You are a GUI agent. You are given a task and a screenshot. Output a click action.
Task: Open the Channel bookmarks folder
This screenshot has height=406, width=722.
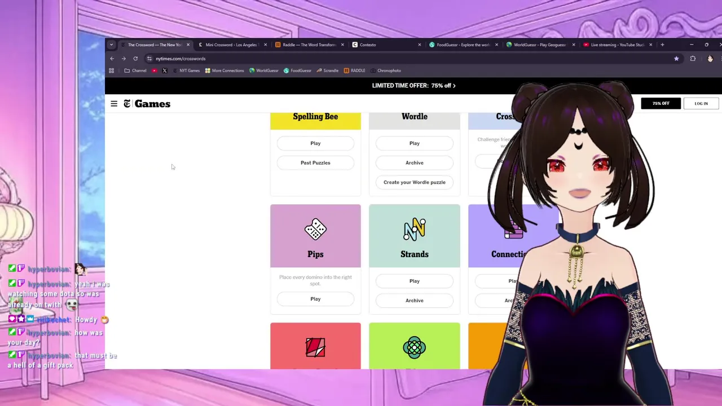135,70
